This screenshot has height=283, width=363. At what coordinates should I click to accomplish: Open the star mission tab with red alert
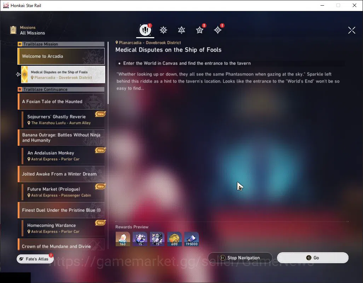coord(200,30)
